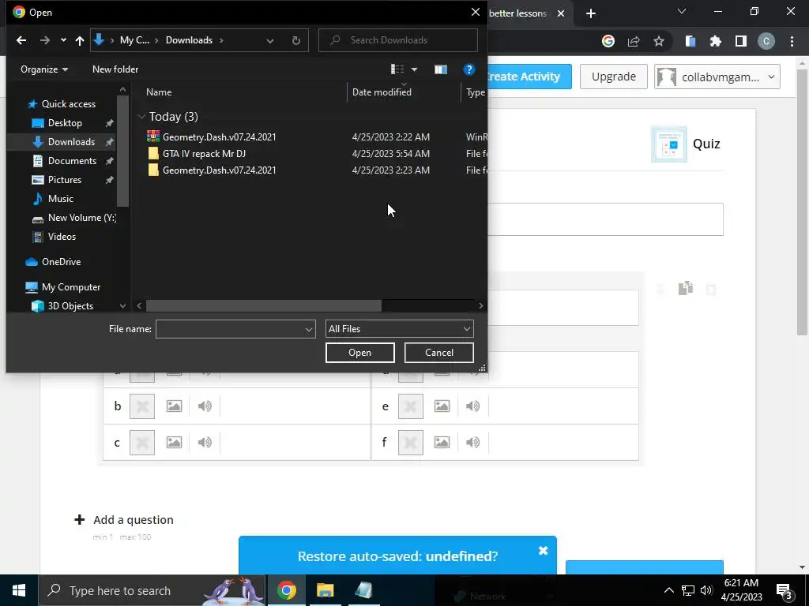
Task: Select Videos in navigation pane
Action: (x=62, y=237)
